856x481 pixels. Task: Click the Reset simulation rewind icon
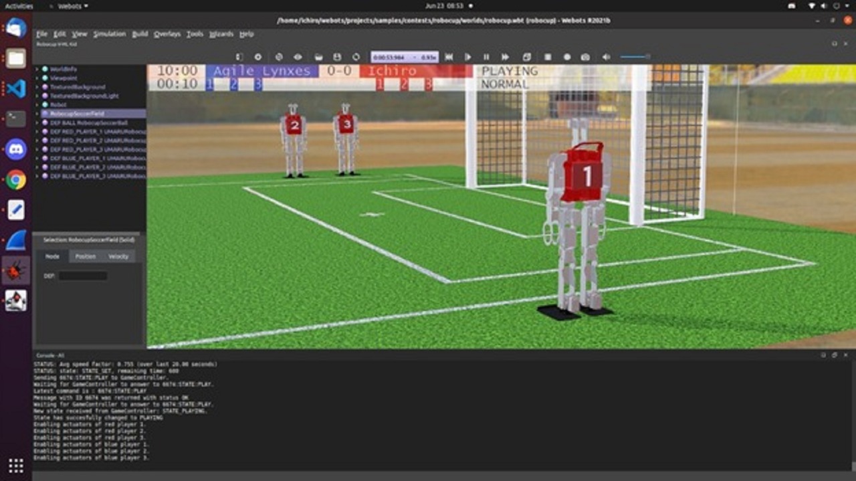pos(449,57)
